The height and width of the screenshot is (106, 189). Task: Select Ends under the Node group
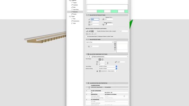74,23
